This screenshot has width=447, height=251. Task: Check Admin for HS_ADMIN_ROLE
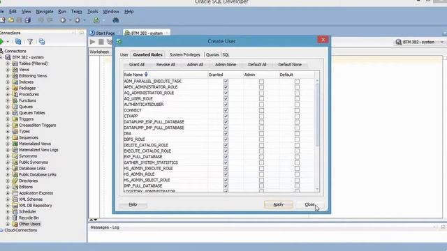(261, 174)
